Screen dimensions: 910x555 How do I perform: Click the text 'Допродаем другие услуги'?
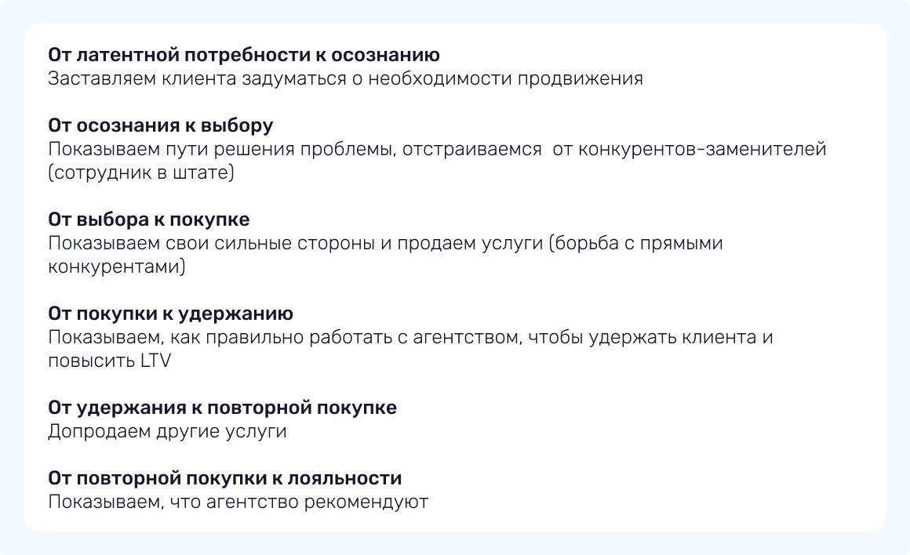pos(167,432)
